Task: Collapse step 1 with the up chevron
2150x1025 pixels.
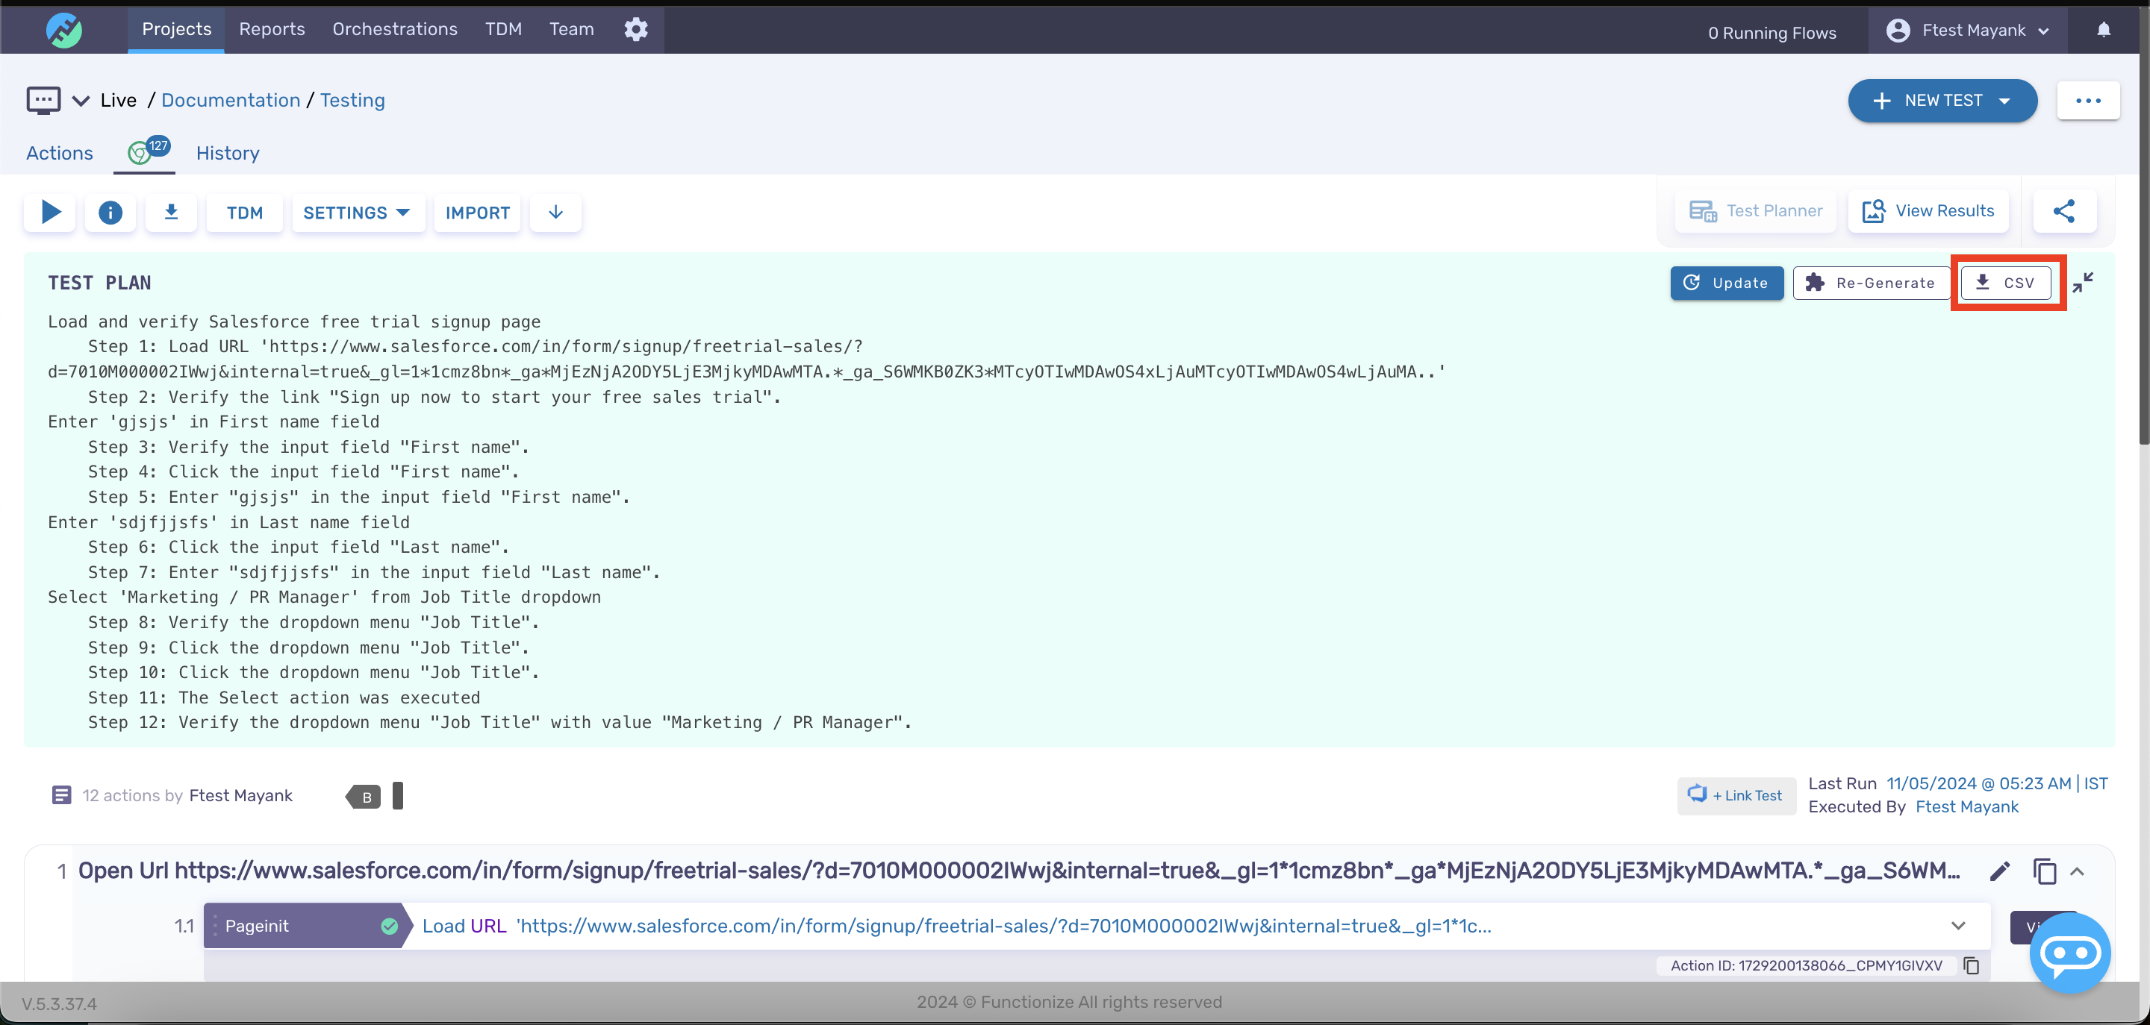Action: point(2078,871)
